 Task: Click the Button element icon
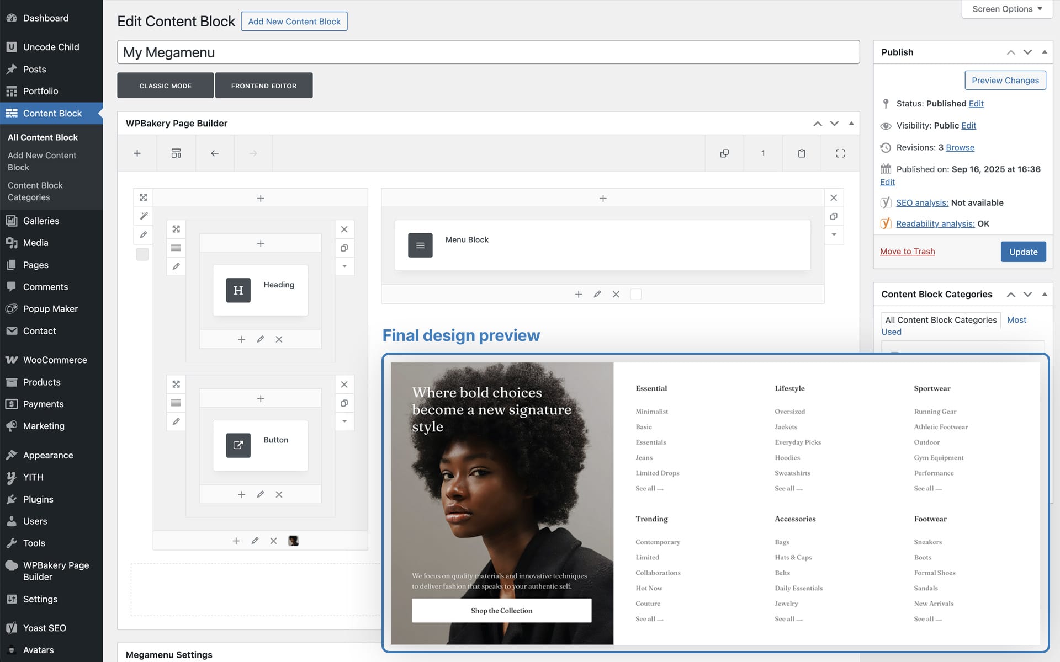[238, 445]
